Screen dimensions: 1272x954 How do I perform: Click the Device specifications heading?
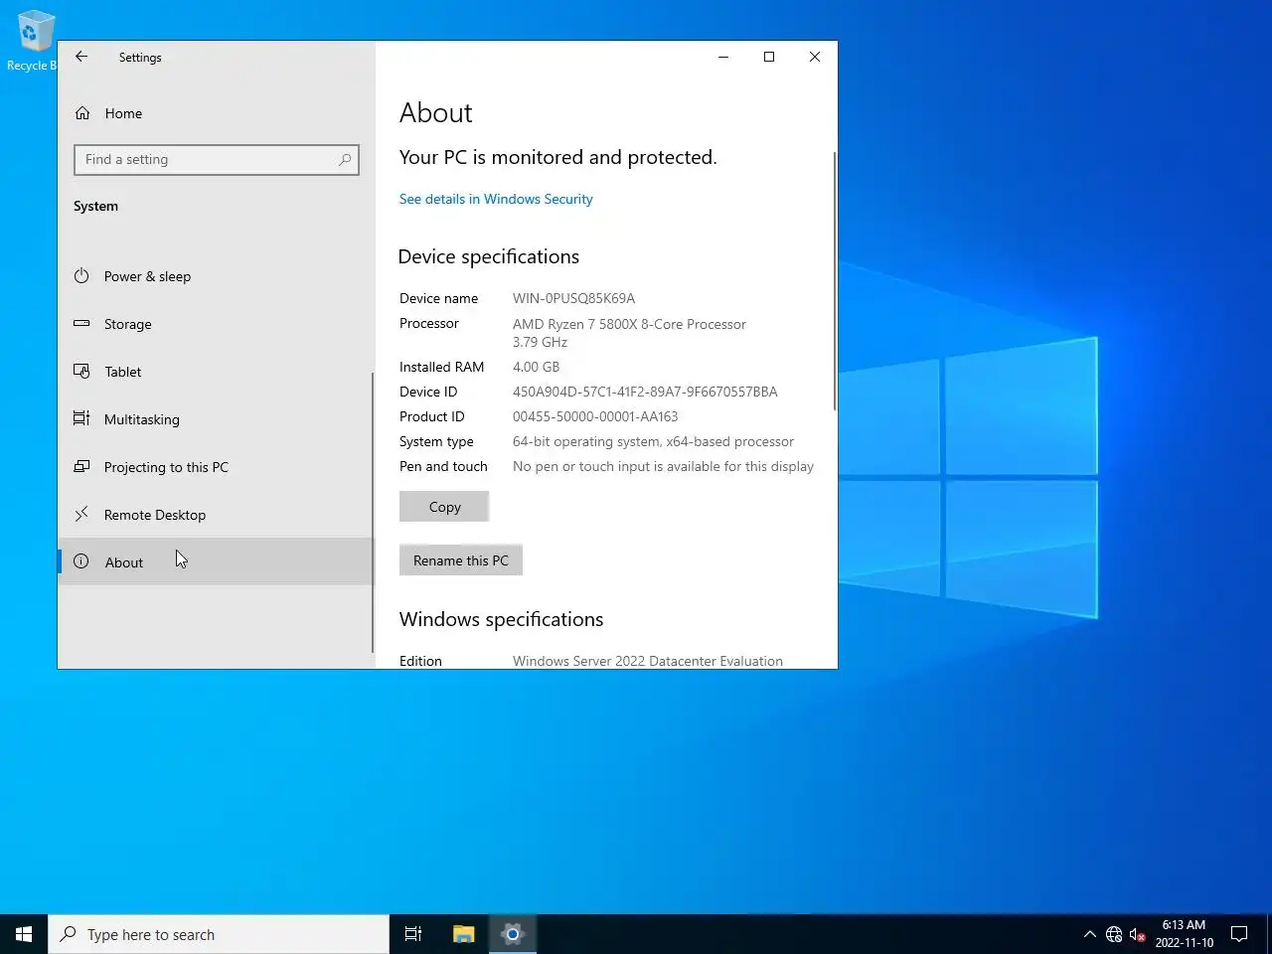[488, 256]
